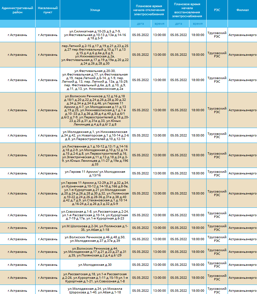Select street cell starting 'ул.Героев 11 Армии д.12-29'
Image resolution: width=257 pixels, height=294 pixels.
tap(95, 193)
